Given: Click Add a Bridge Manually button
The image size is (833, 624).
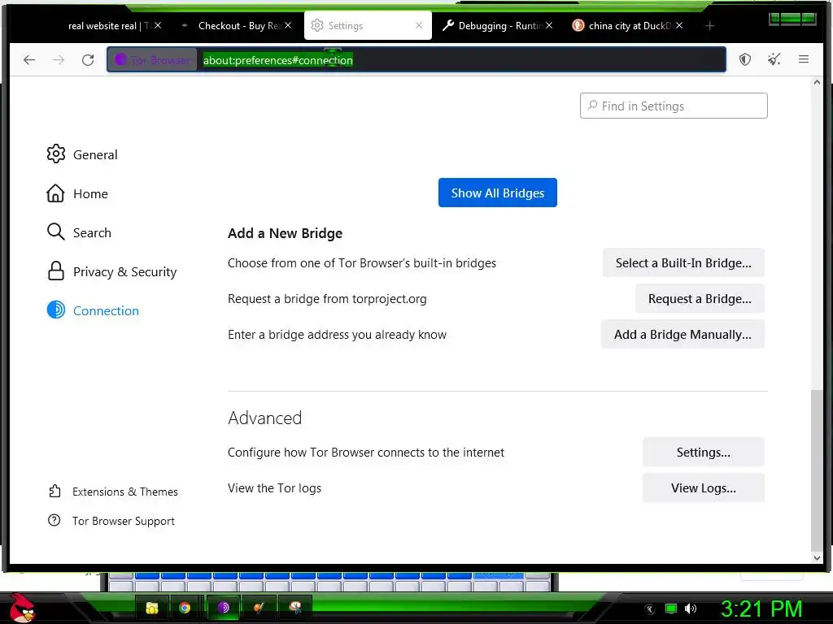Looking at the screenshot, I should click(683, 335).
